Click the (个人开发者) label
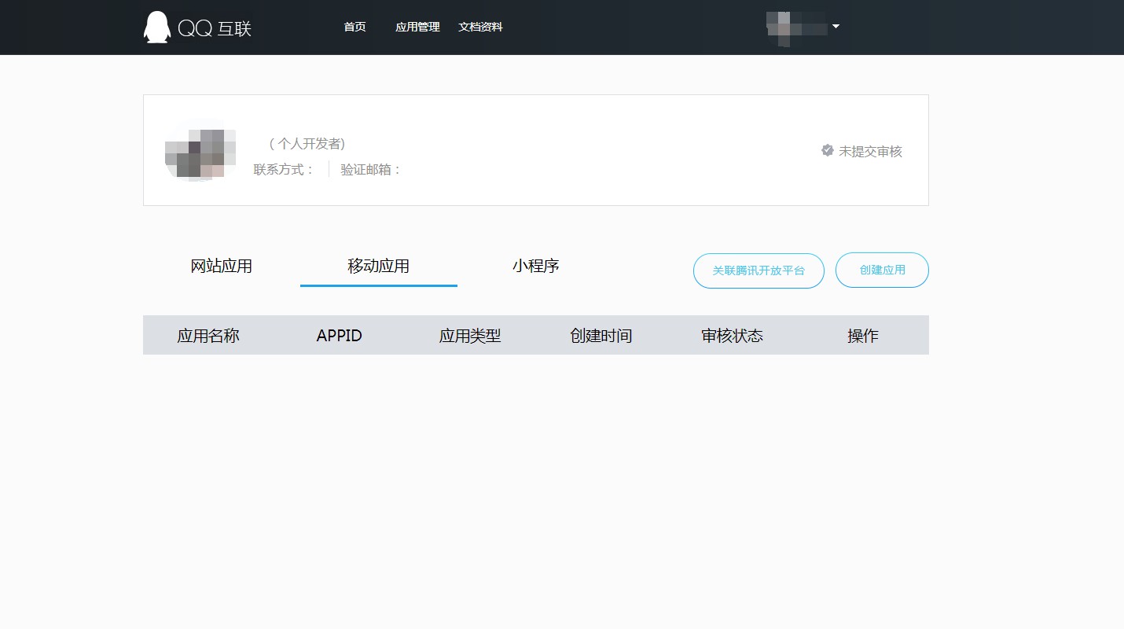Screen dimensions: 1124x629 point(307,144)
